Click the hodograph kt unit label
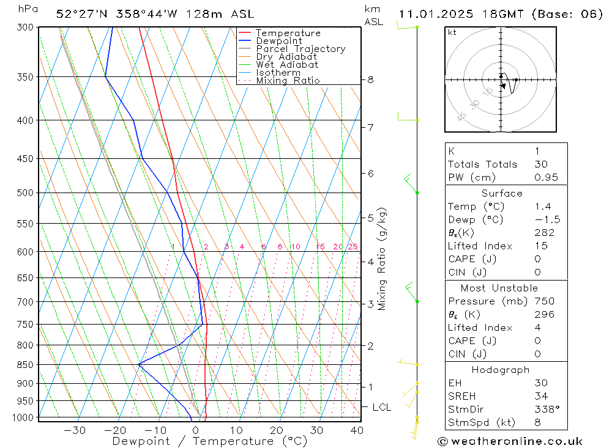 pos(452,32)
